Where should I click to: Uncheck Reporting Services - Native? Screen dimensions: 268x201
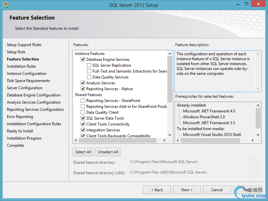click(x=83, y=89)
